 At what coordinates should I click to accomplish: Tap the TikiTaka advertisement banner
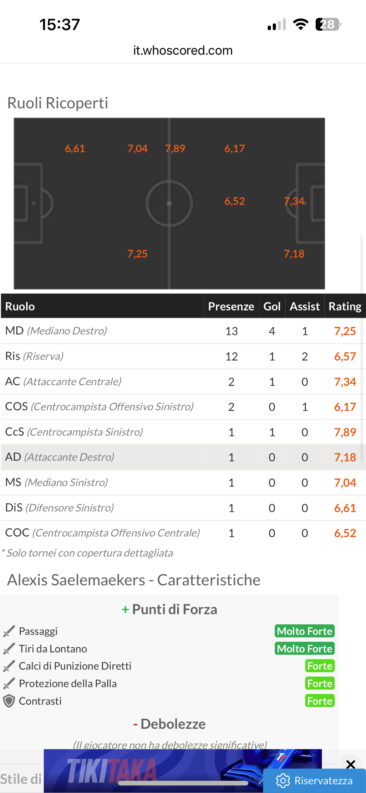click(x=183, y=771)
